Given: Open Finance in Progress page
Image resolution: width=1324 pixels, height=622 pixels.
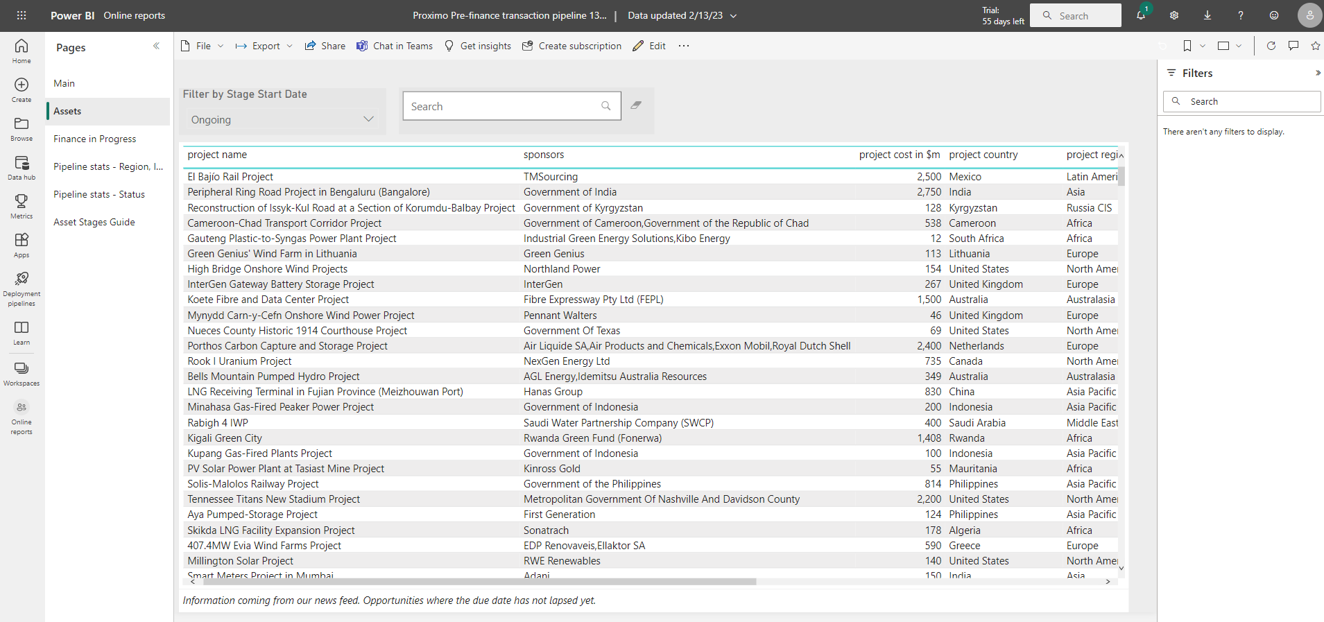Looking at the screenshot, I should pyautogui.click(x=108, y=139).
